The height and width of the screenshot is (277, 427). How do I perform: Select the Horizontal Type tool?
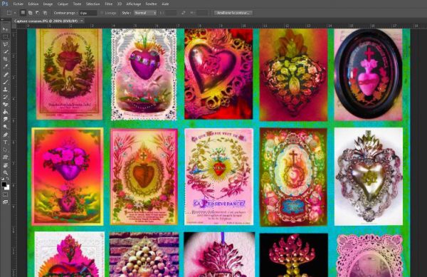pyautogui.click(x=5, y=142)
